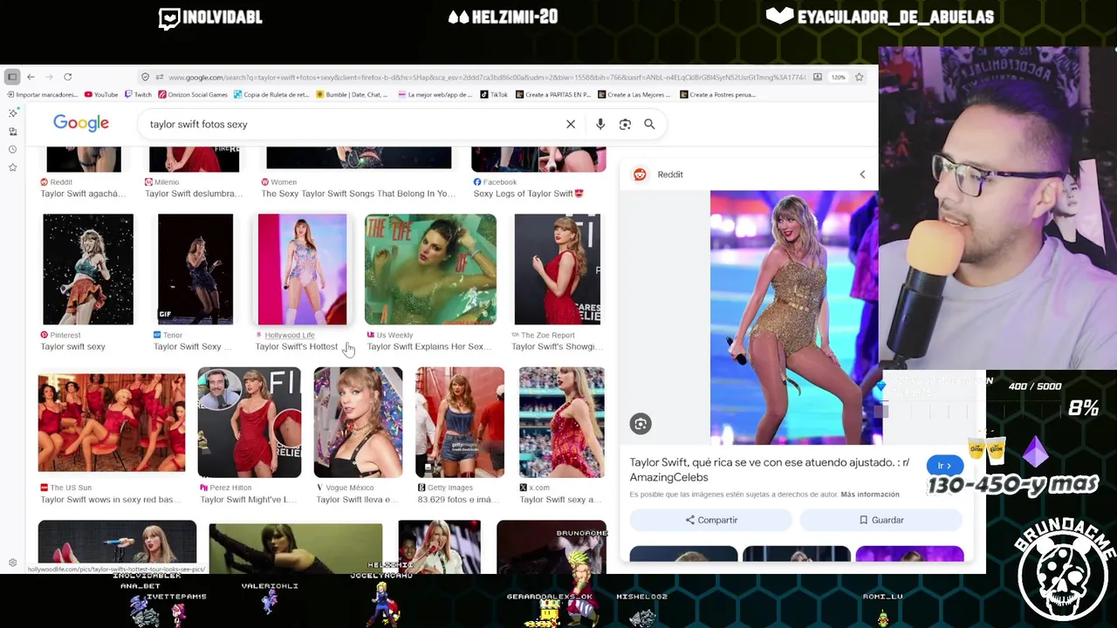Go back with the browser back arrow
1117x628 pixels.
tap(31, 77)
